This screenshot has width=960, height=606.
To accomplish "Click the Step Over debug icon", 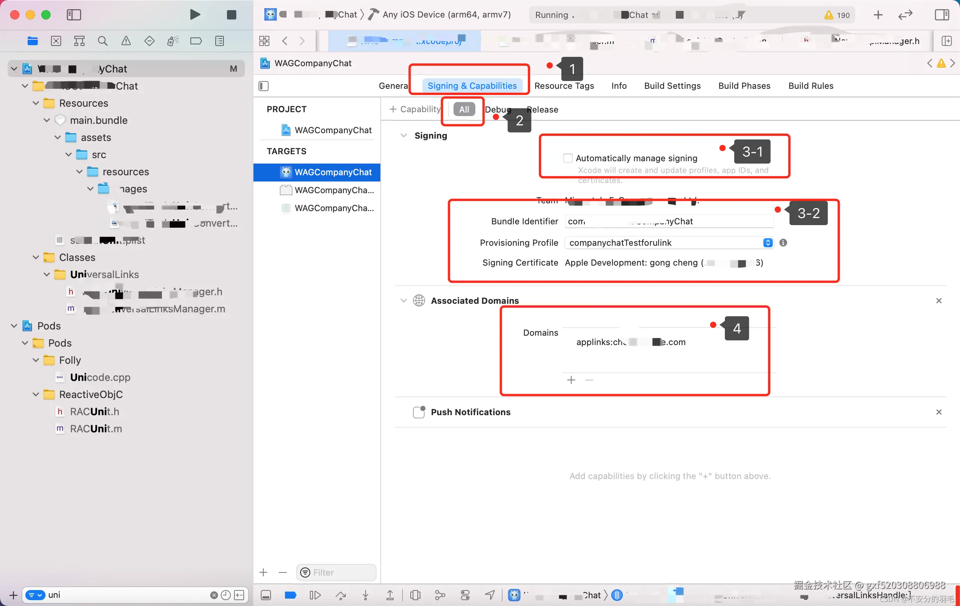I will [x=341, y=595].
